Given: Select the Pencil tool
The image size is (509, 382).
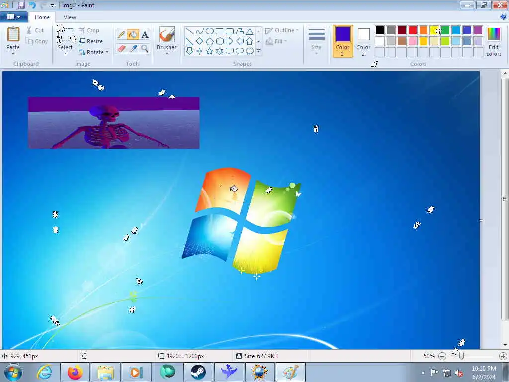Looking at the screenshot, I should 121,34.
